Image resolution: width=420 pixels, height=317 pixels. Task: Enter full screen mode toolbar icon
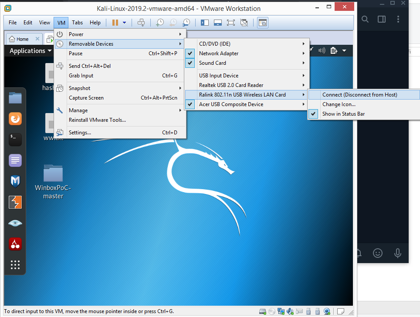click(x=230, y=23)
